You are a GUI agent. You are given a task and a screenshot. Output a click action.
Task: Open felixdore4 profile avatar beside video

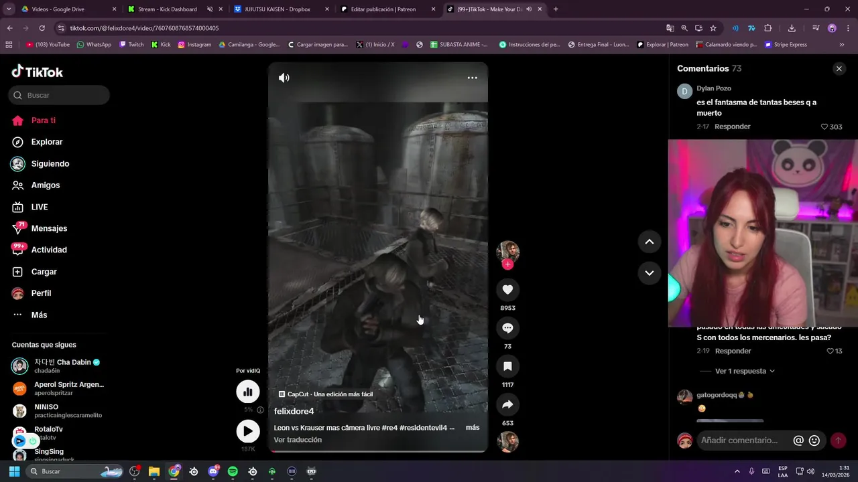[x=507, y=251]
